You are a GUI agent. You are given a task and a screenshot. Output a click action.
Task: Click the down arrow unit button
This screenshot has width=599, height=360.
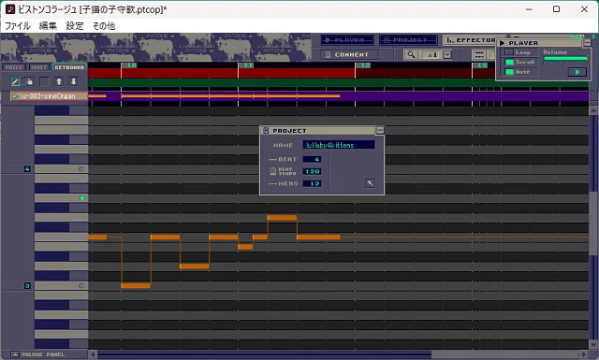(73, 81)
